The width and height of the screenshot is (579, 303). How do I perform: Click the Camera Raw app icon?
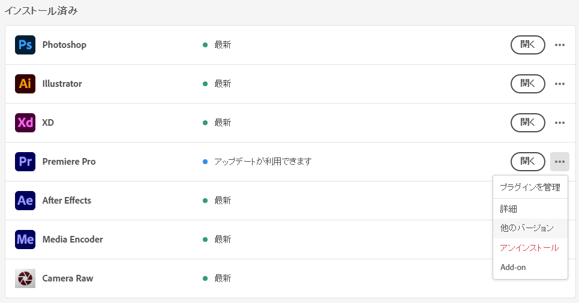(25, 278)
